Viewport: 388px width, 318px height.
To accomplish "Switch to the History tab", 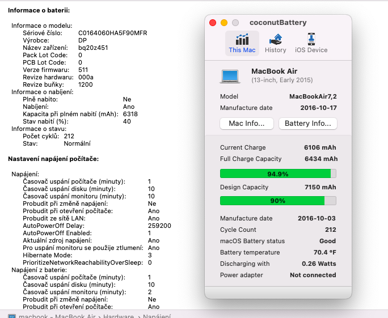I will 276,44.
